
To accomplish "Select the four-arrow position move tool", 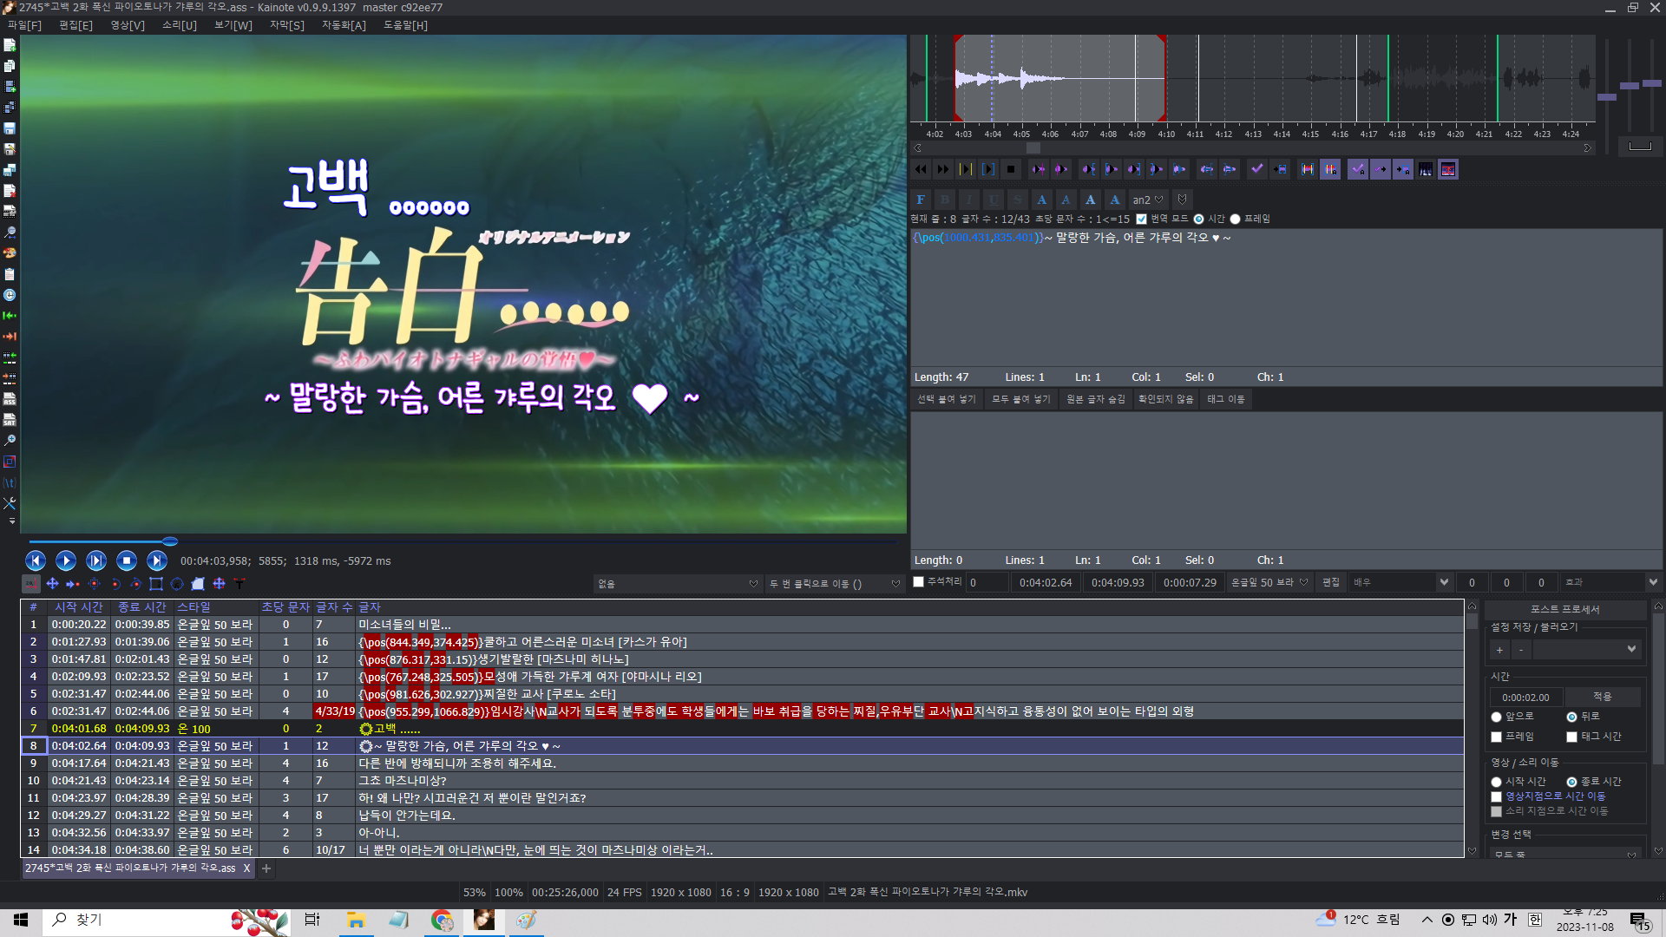I will (52, 584).
